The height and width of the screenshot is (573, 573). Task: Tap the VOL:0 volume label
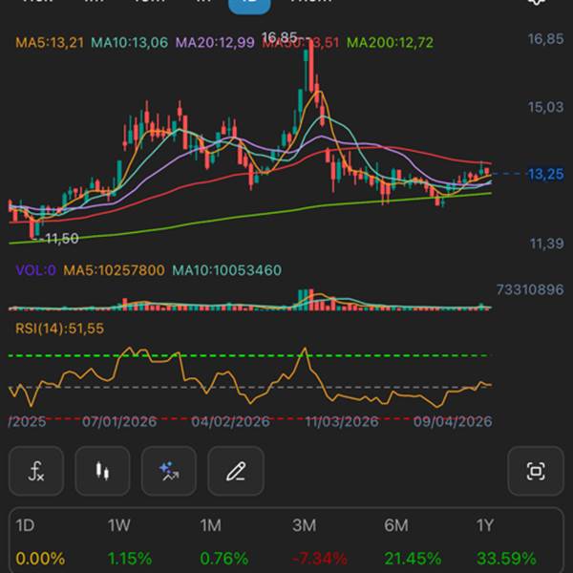[35, 270]
